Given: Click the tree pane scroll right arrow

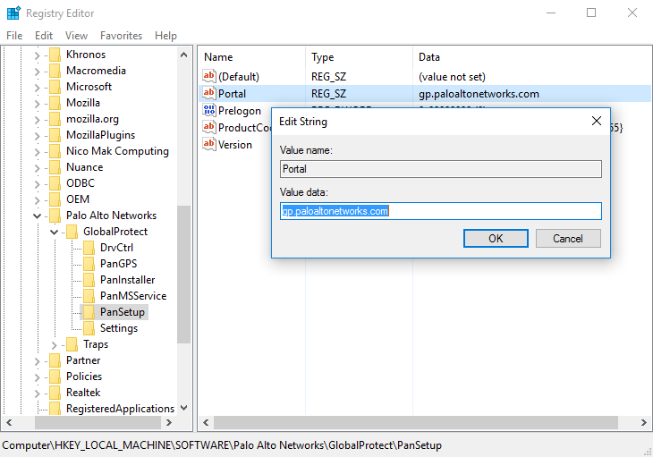Looking at the screenshot, I should click(169, 422).
